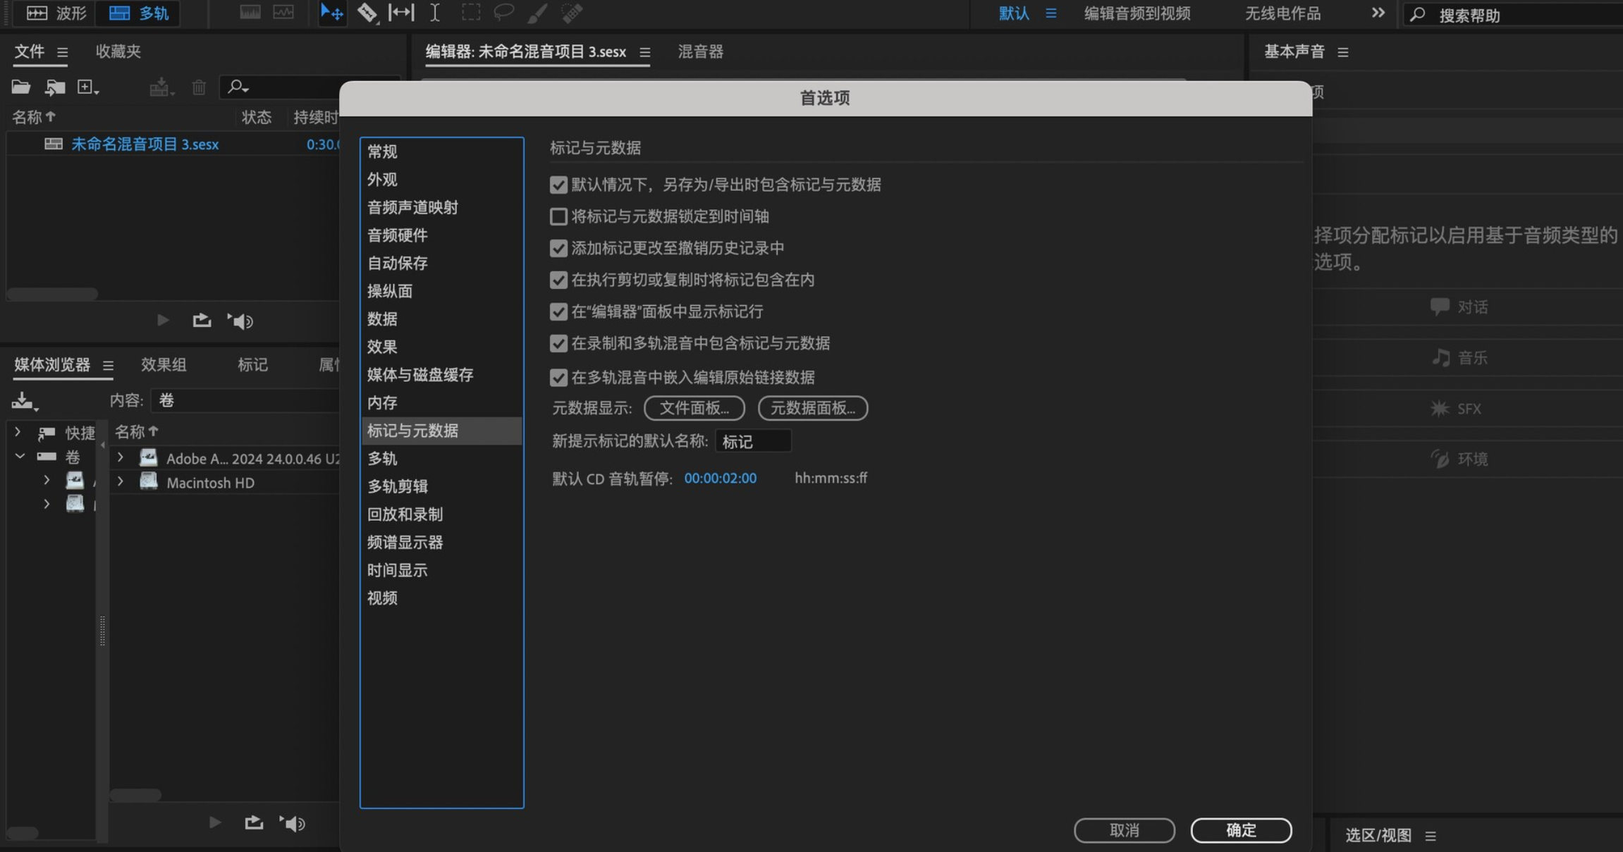
Task: Open 音频硬件 preferences category
Action: tap(441, 235)
